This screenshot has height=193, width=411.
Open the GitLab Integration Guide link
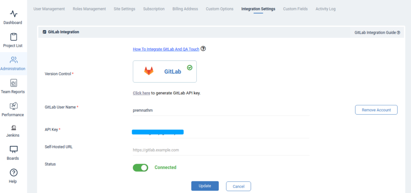point(377,33)
